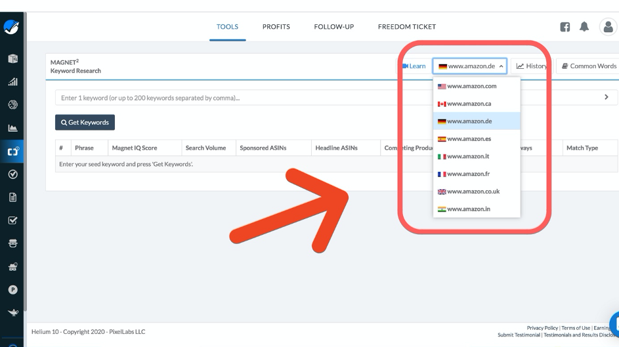Open the circled P sidebar icon

pyautogui.click(x=12, y=290)
